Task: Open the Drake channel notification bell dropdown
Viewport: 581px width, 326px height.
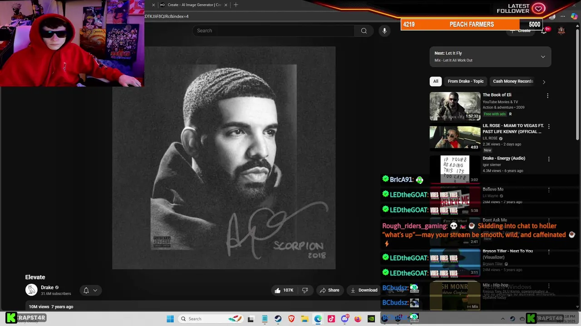Action: [90, 290]
